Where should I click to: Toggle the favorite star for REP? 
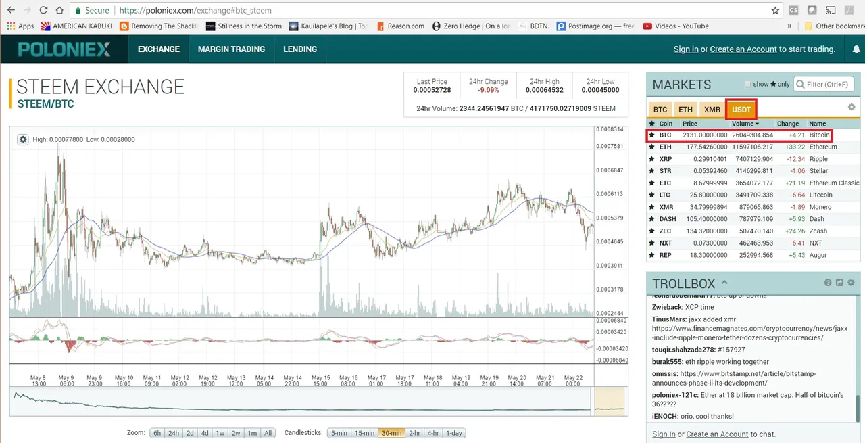pos(652,256)
